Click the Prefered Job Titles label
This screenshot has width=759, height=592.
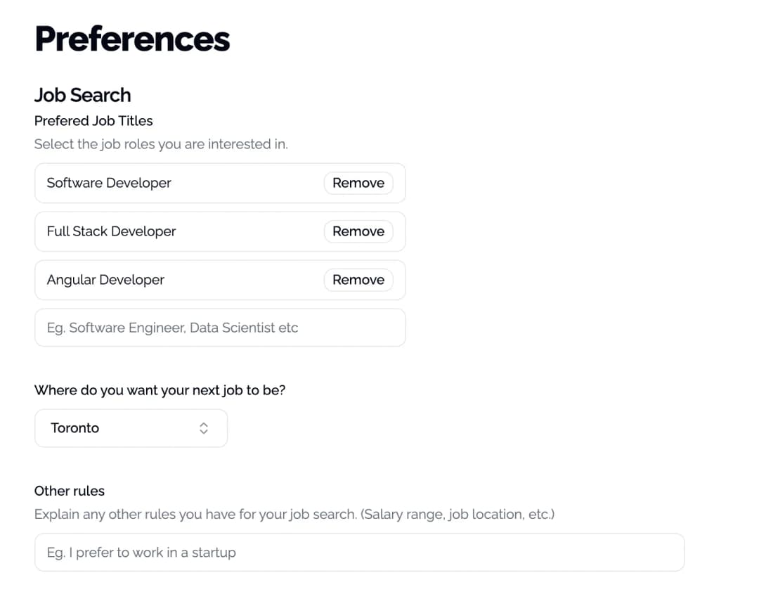click(x=93, y=120)
